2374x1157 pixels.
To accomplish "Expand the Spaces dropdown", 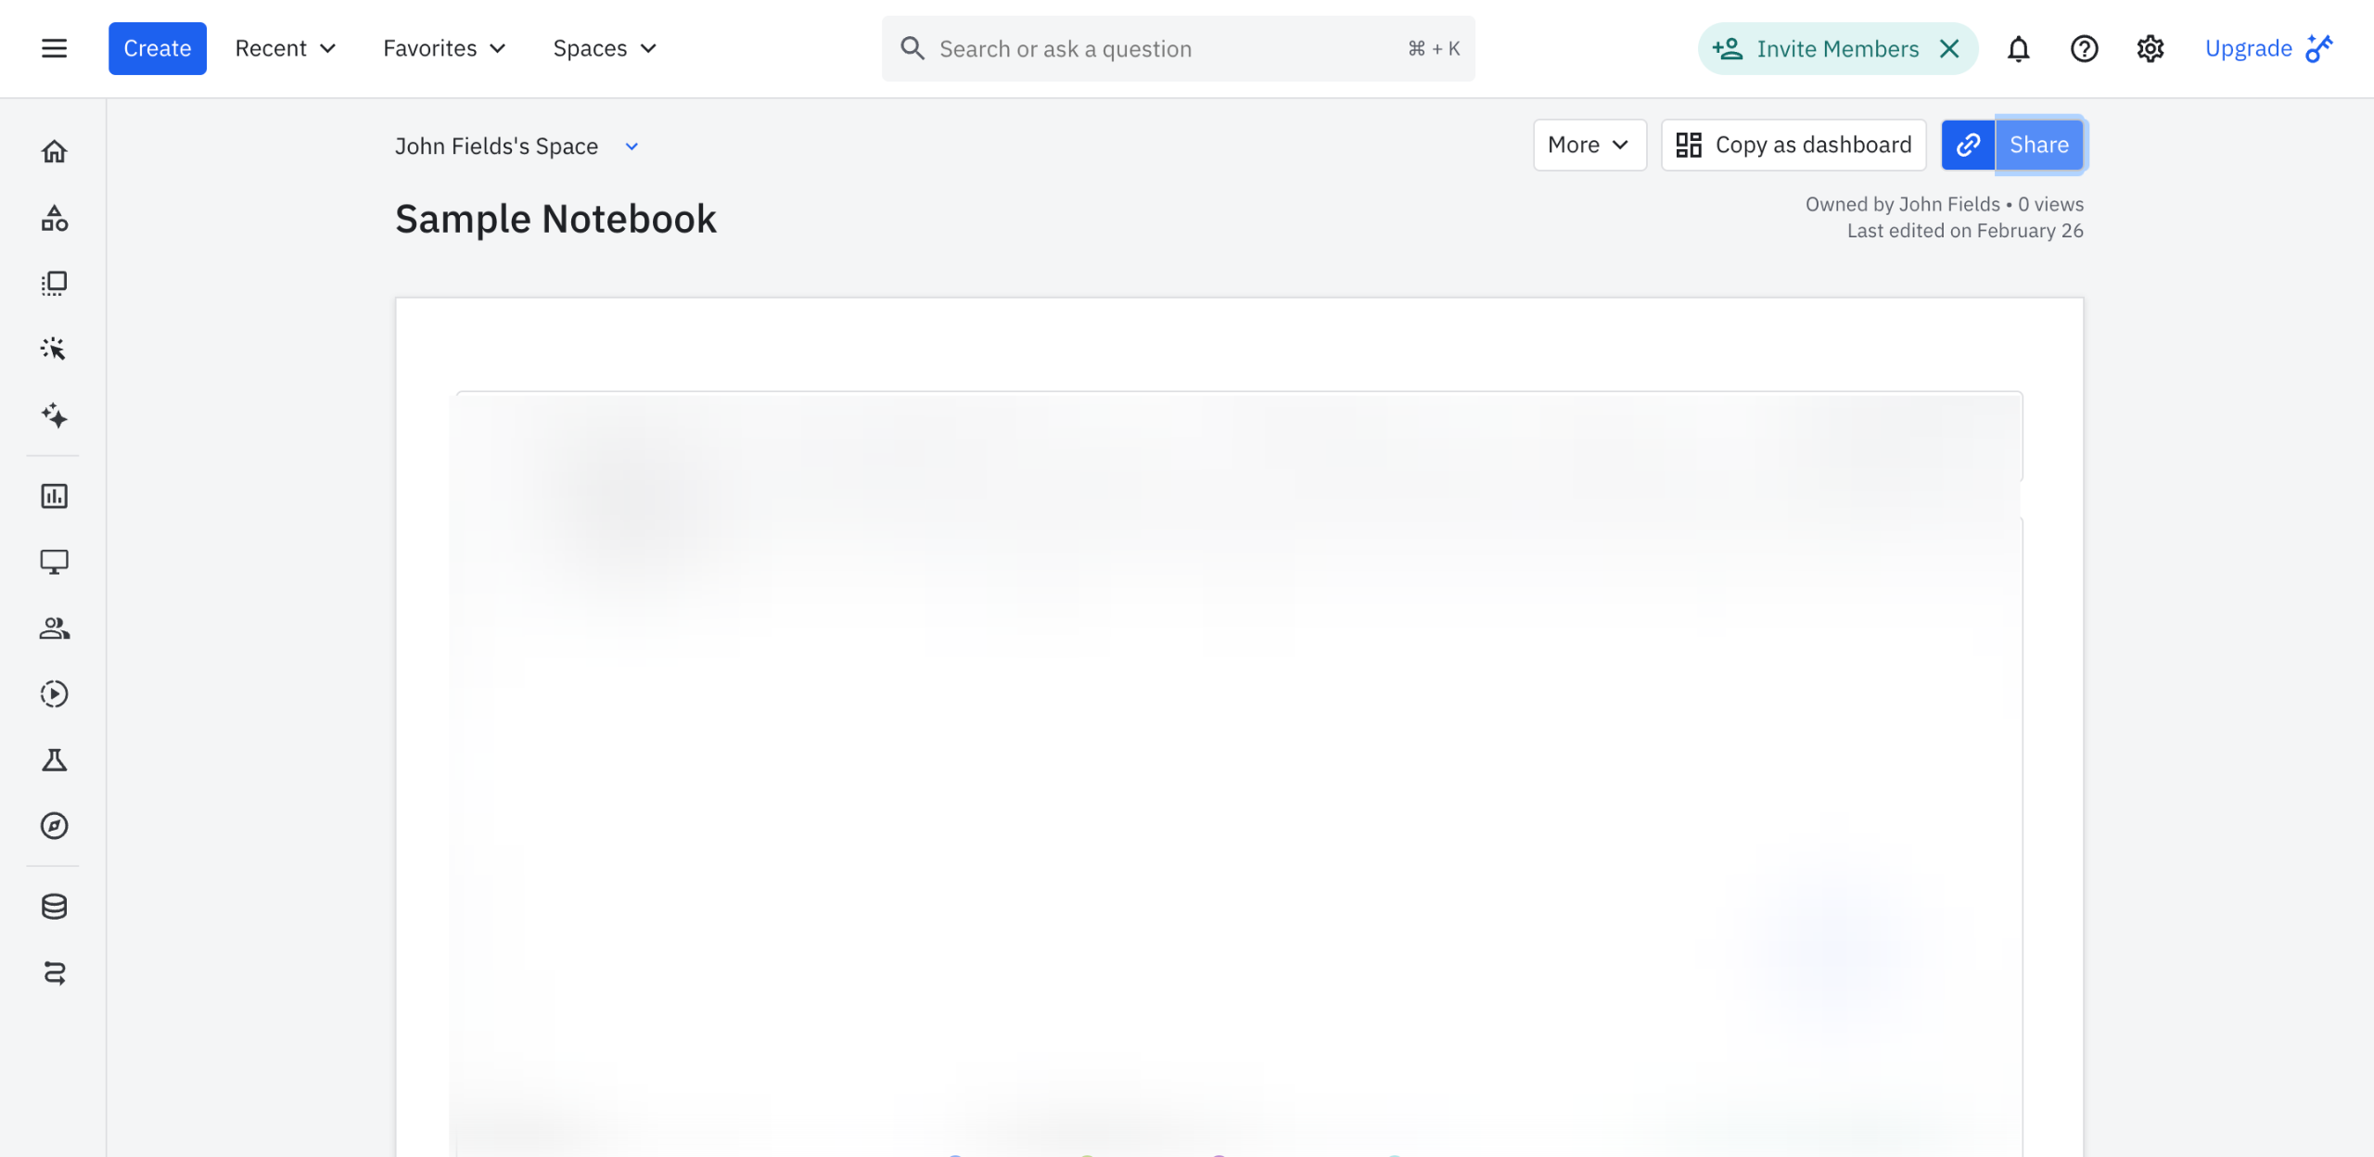I will pyautogui.click(x=605, y=48).
